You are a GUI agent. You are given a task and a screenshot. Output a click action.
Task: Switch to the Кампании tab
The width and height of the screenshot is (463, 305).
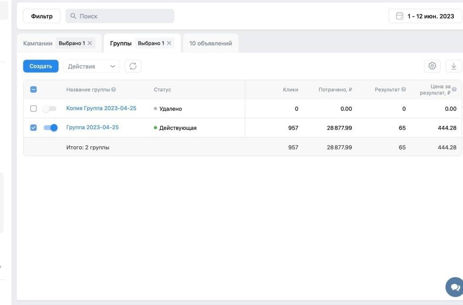pyautogui.click(x=38, y=43)
